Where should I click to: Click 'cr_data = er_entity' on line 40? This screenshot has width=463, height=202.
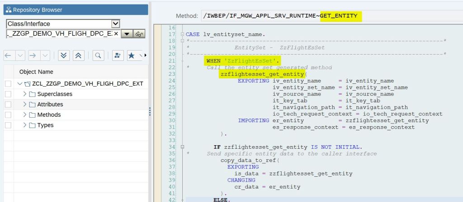pyautogui.click(x=267, y=187)
